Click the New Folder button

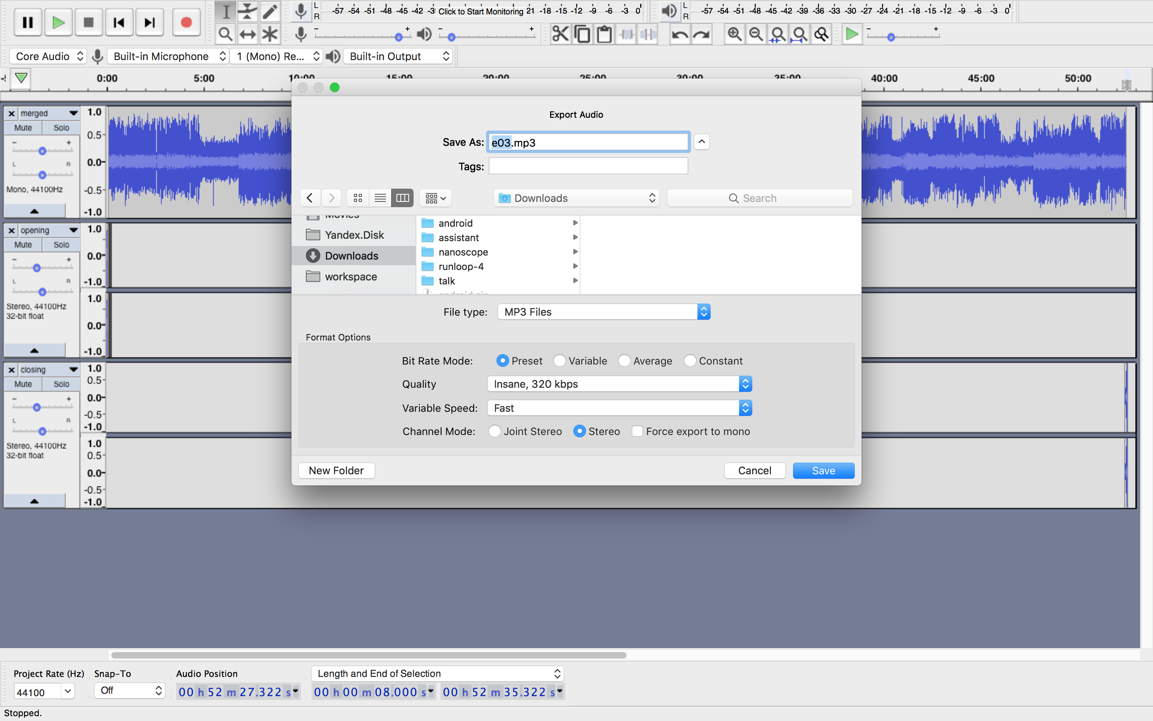(336, 471)
